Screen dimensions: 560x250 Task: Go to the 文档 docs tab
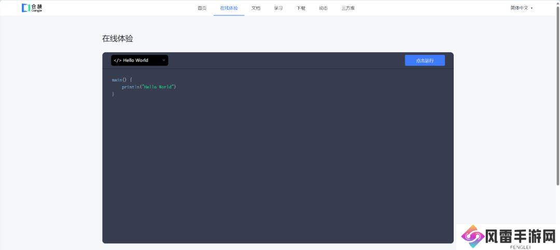256,8
